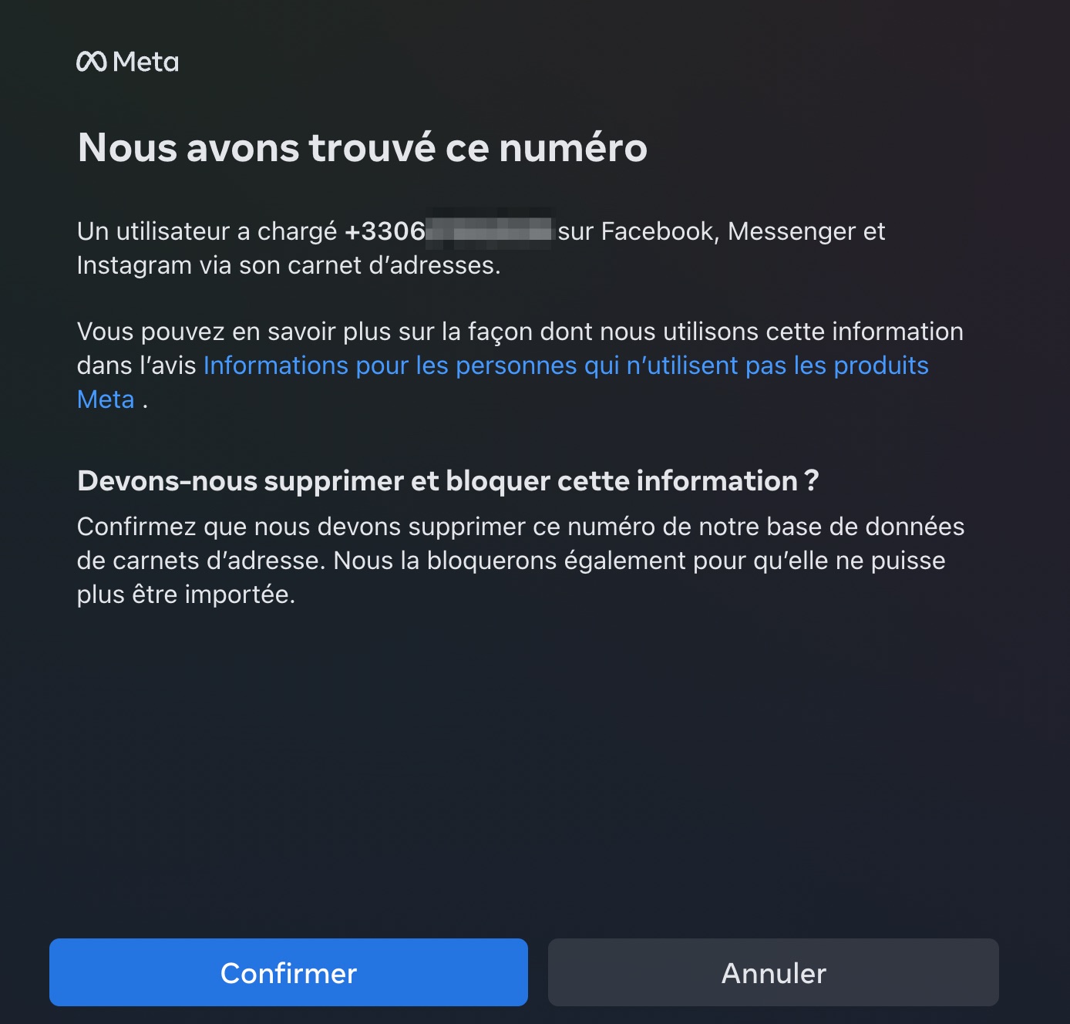
Task: Click the blurred part of the phone number
Action: [x=489, y=229]
